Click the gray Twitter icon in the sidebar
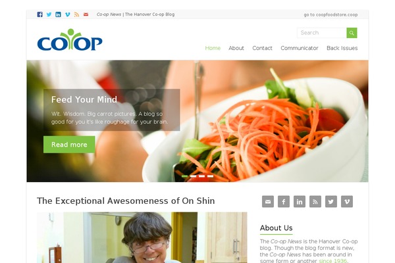The width and height of the screenshot is (395, 263). coord(331,201)
